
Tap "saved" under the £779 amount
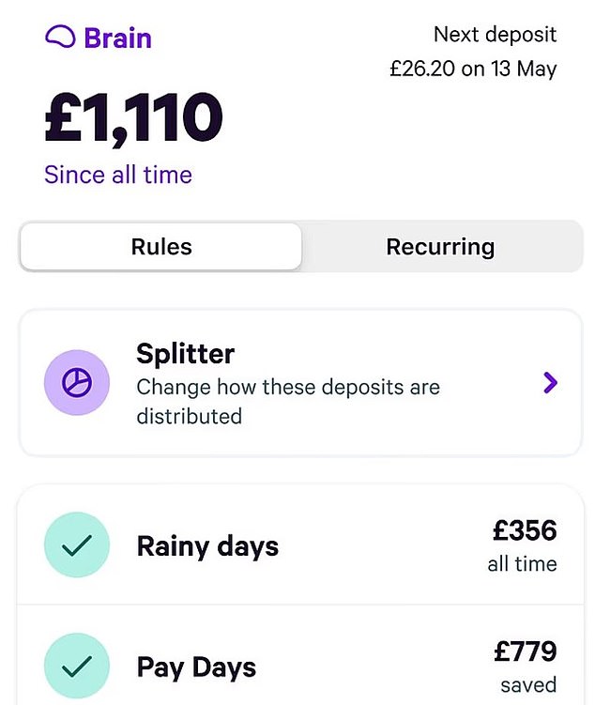pos(530,684)
